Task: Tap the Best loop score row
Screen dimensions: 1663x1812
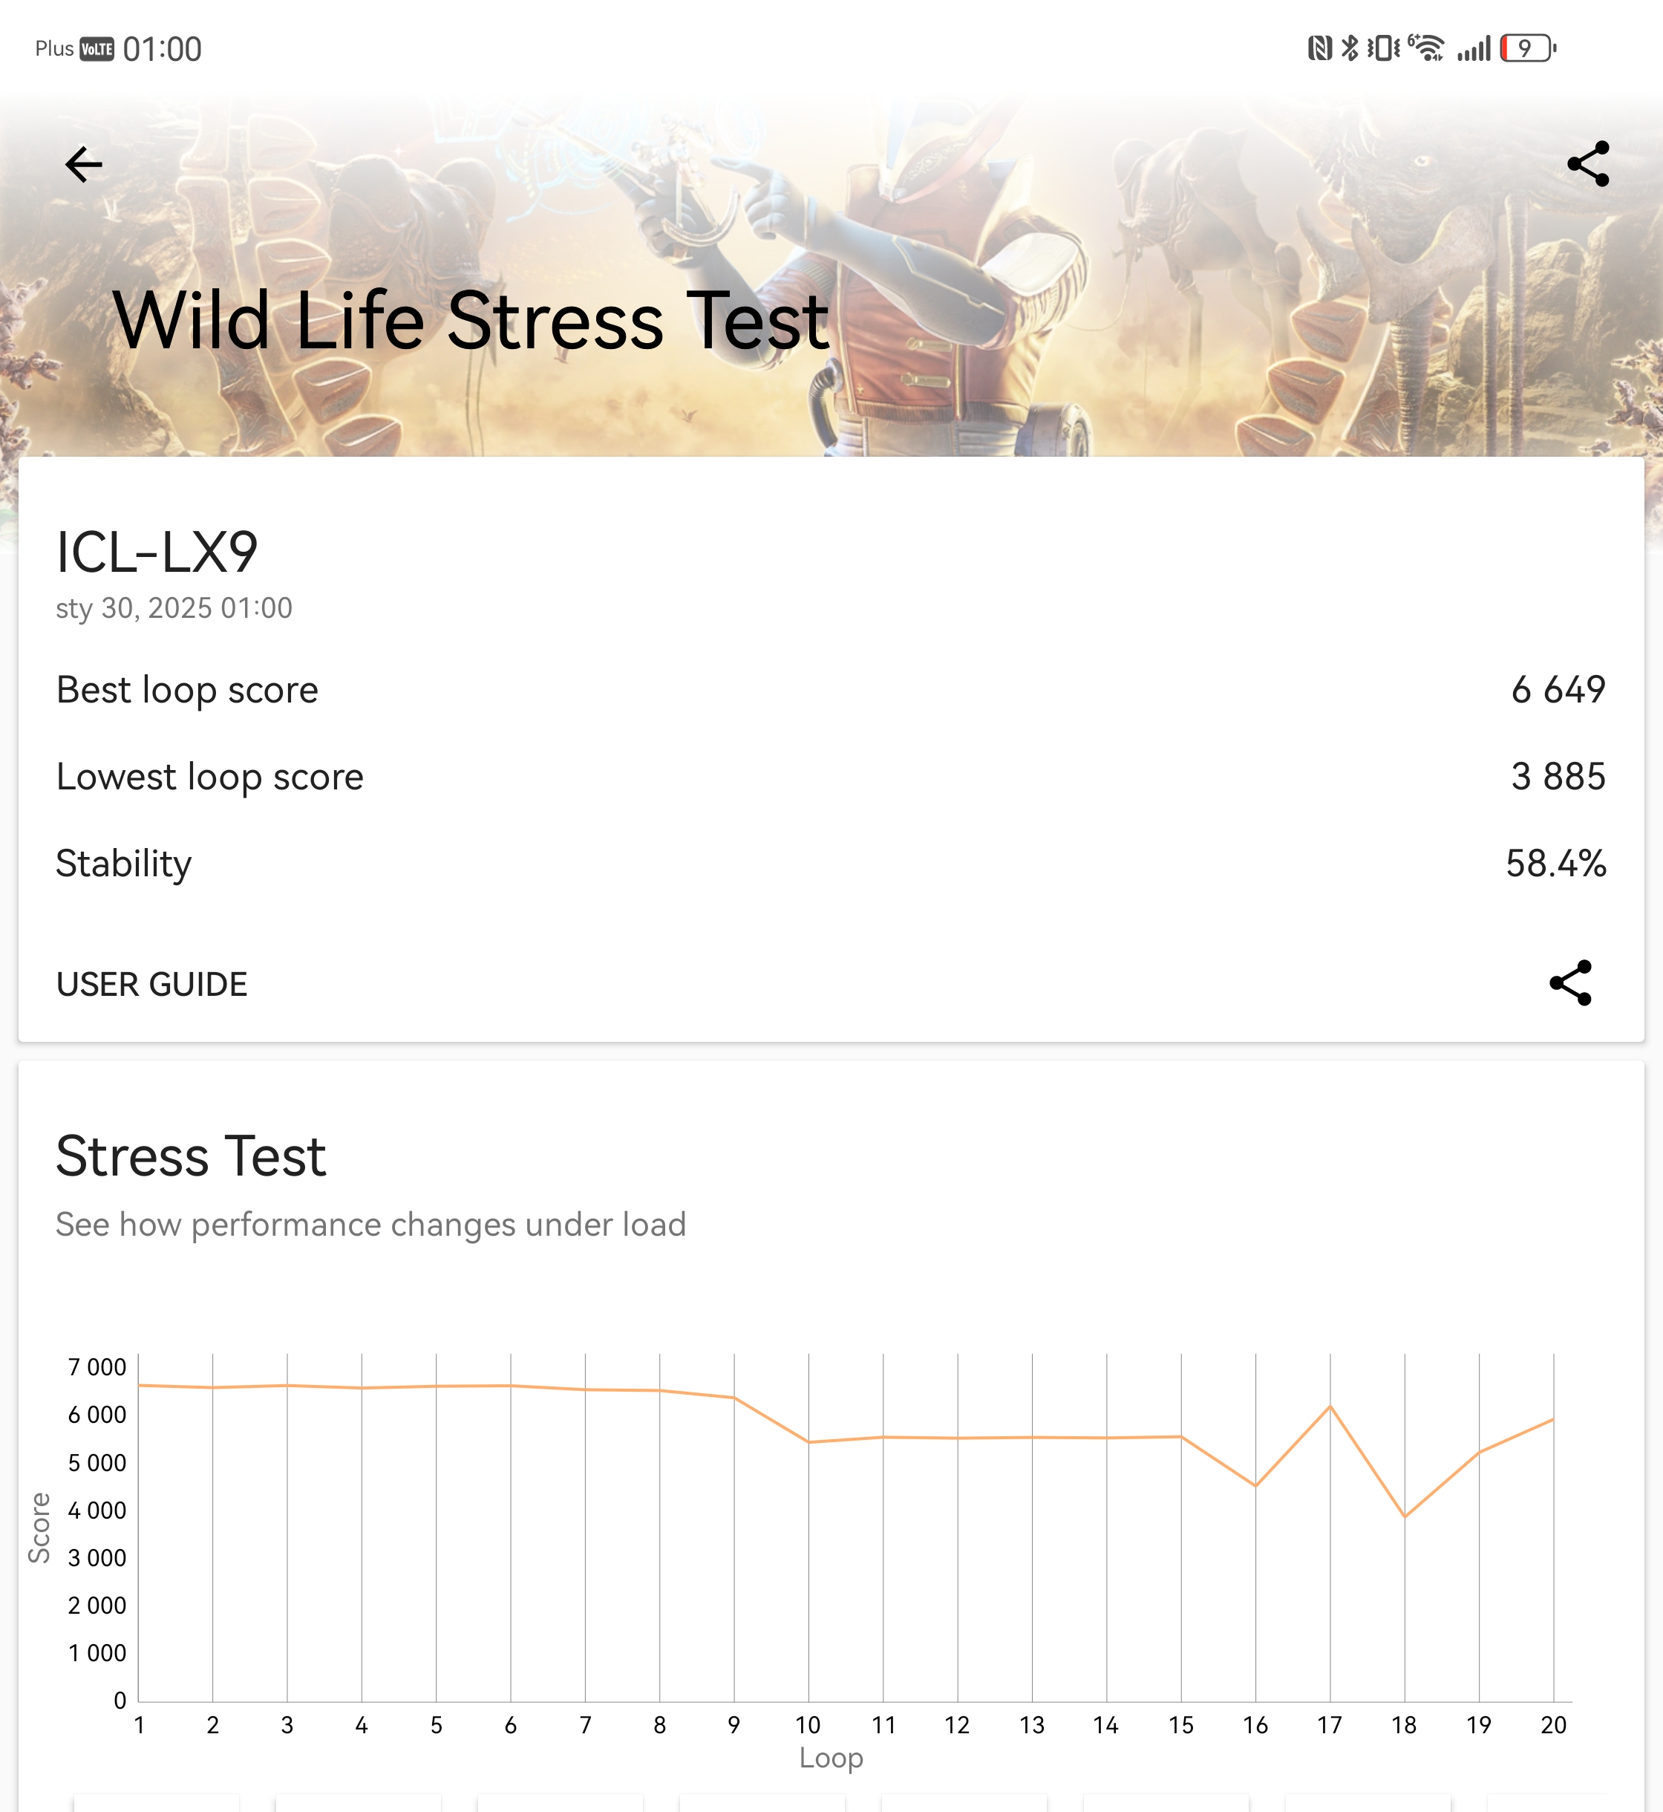Action: point(831,689)
